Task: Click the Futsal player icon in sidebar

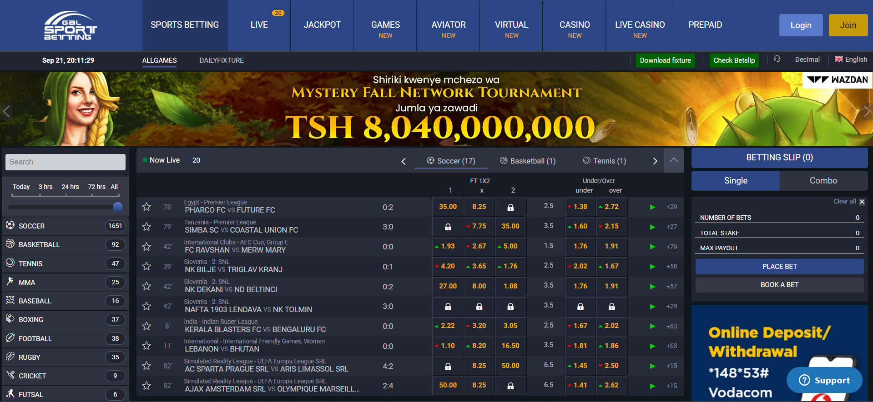Action: pyautogui.click(x=10, y=394)
